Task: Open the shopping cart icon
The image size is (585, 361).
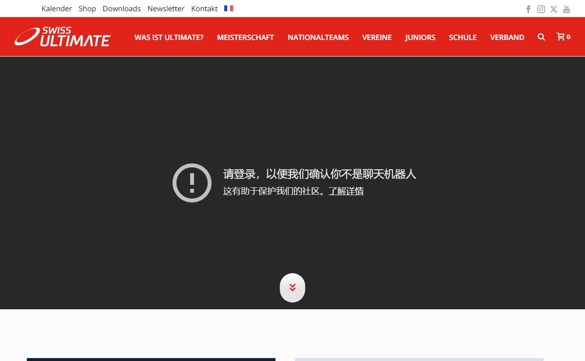Action: pos(564,37)
